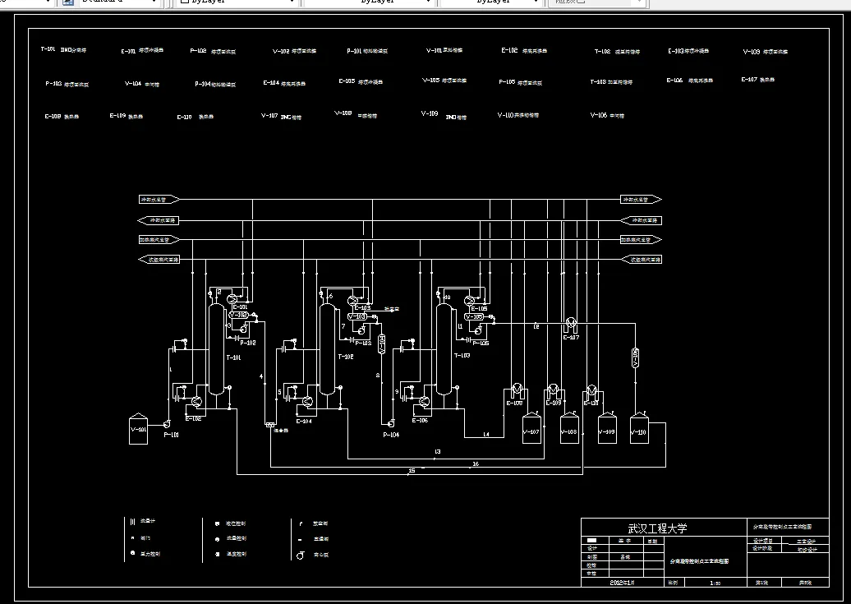The image size is (851, 604).
Task: Click the V-110 tank symbol
Action: [639, 428]
